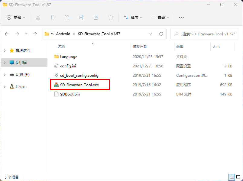Select Linux in the navigation pane
243x181 pixels.
pyautogui.click(x=20, y=87)
